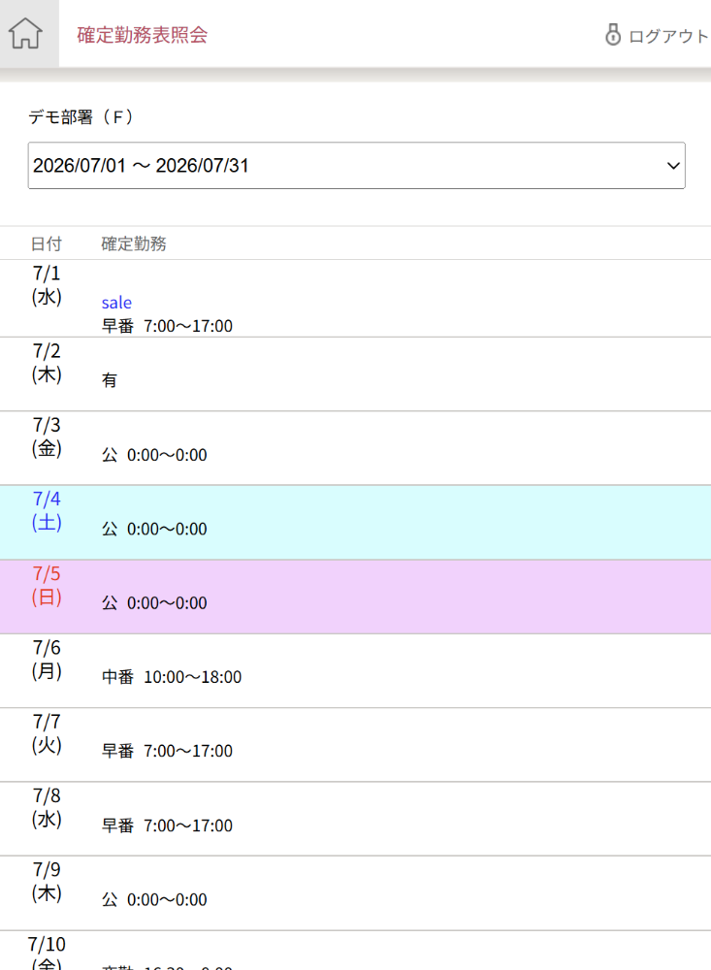
Task: Select the 7/2 (木) date cell
Action: click(x=47, y=363)
